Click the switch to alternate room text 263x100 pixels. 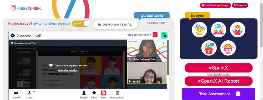52,24
